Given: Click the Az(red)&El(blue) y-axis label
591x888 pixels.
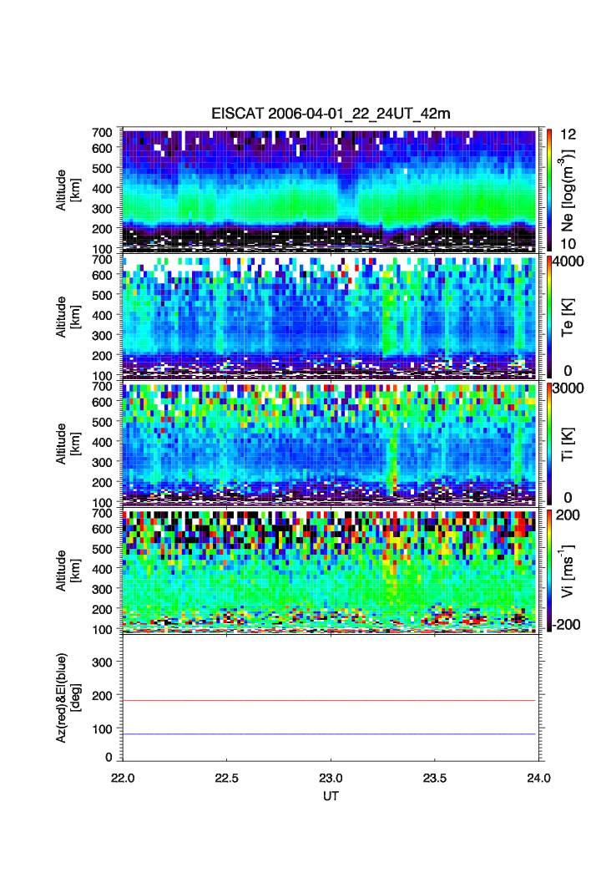Looking at the screenshot, I should tap(67, 698).
